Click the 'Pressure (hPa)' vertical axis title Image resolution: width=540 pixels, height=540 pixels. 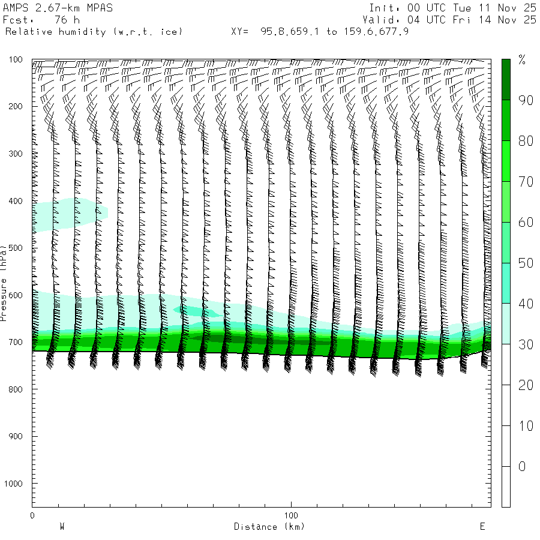coord(4,283)
